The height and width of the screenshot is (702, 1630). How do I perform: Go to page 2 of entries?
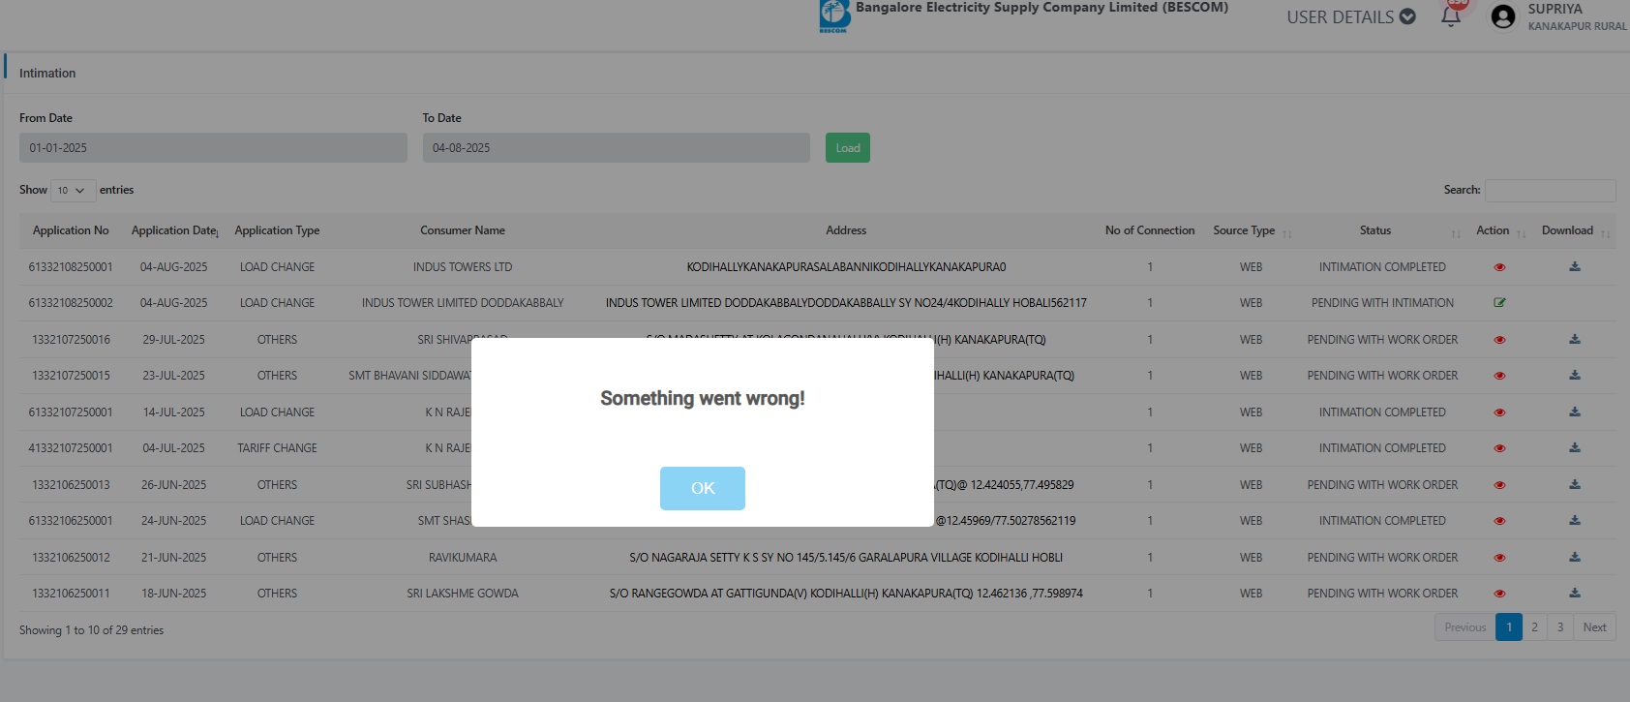point(1534,627)
